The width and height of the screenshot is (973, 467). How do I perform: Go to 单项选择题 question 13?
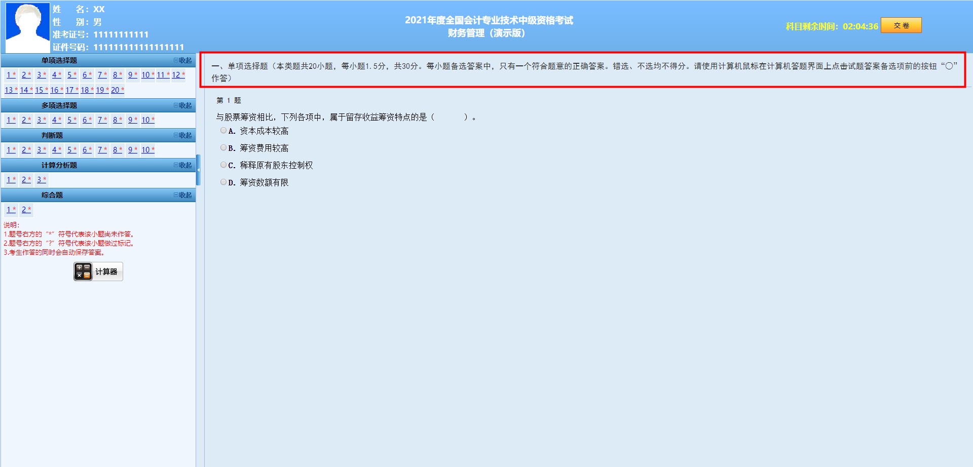11,90
